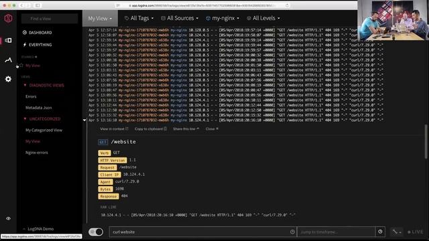The width and height of the screenshot is (429, 241).
Task: Click the browser reload icon
Action: [x=287, y=5]
